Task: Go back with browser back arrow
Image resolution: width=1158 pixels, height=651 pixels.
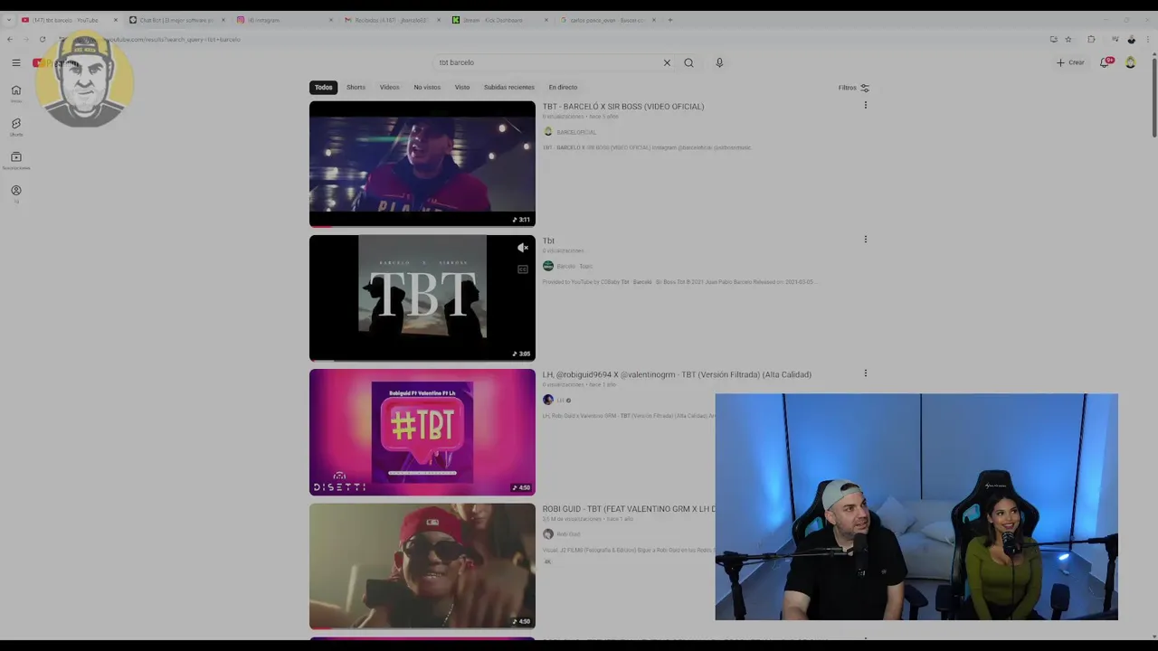Action: coord(10,39)
